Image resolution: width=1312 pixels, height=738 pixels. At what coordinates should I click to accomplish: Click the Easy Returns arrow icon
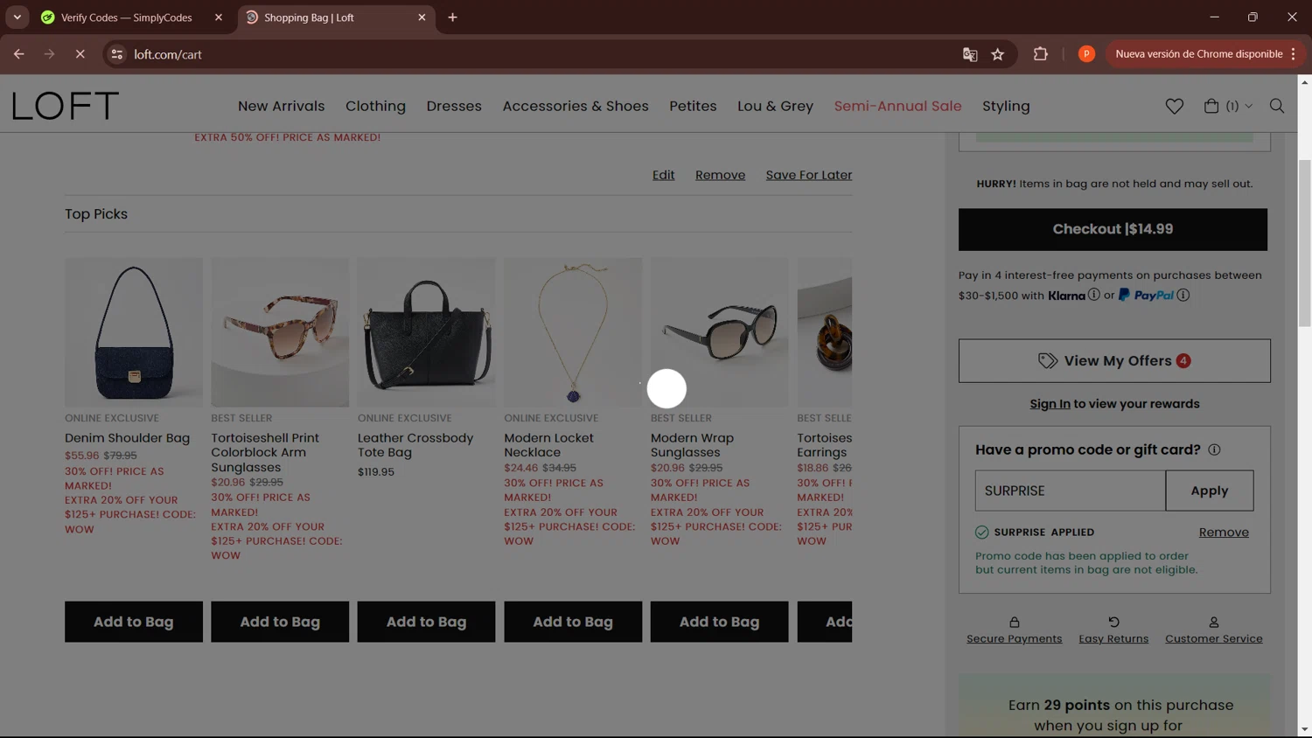coord(1113,622)
